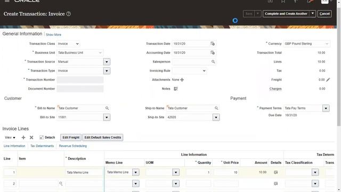Open Tax Classification dropdown for line 2
Screen dimensions: 341x192
pos(315,183)
